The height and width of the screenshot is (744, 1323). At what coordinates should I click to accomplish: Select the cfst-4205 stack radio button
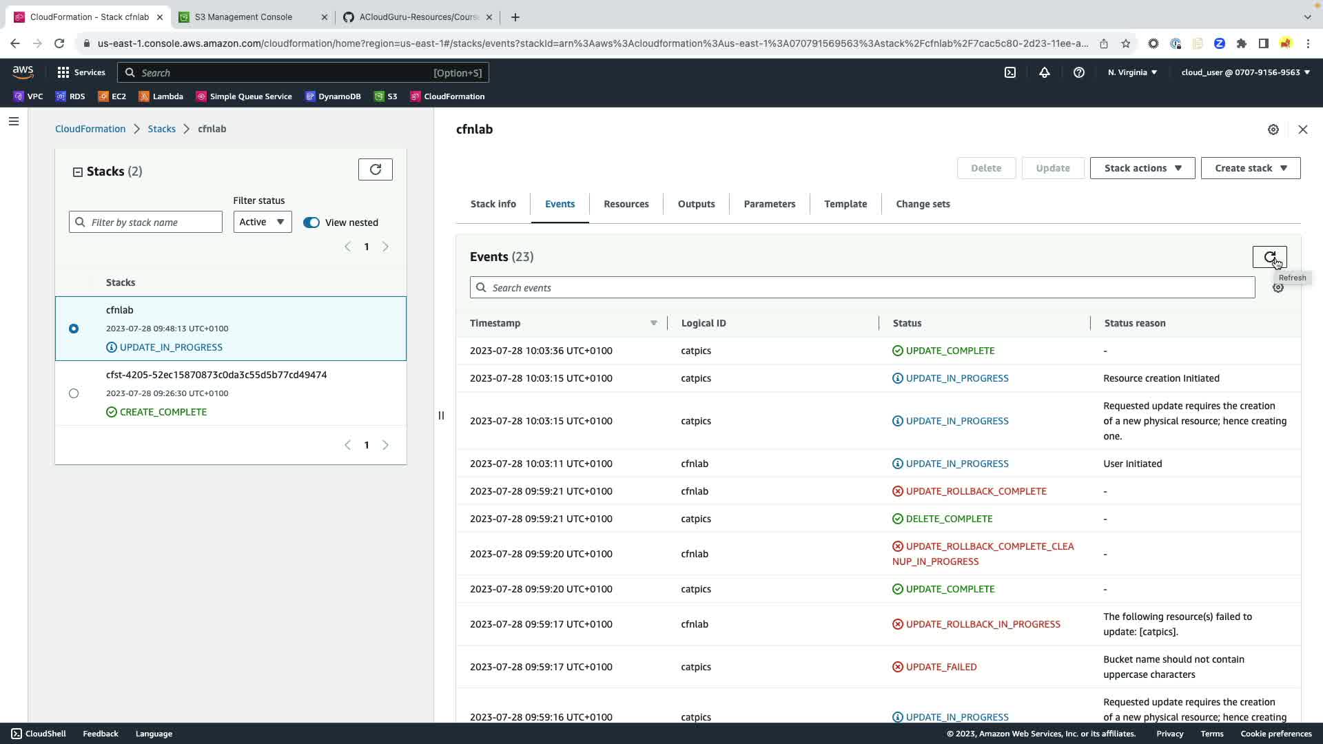[x=74, y=393]
